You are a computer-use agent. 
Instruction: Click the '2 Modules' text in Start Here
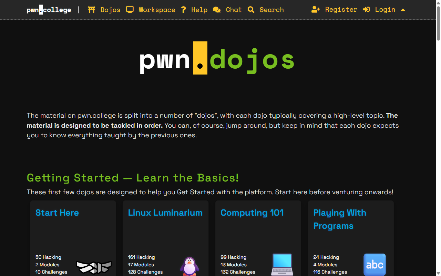(x=48, y=265)
